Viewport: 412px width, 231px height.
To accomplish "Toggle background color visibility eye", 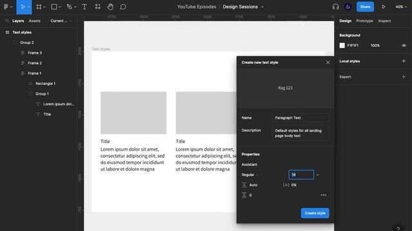I will click(x=404, y=46).
